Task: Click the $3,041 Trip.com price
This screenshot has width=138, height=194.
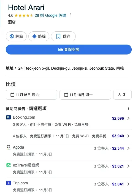Action: 118,184
